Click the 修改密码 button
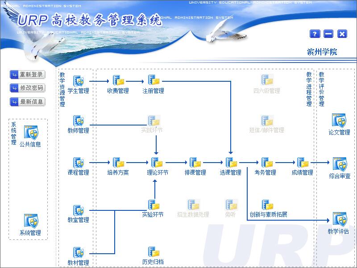 [x=27, y=88]
